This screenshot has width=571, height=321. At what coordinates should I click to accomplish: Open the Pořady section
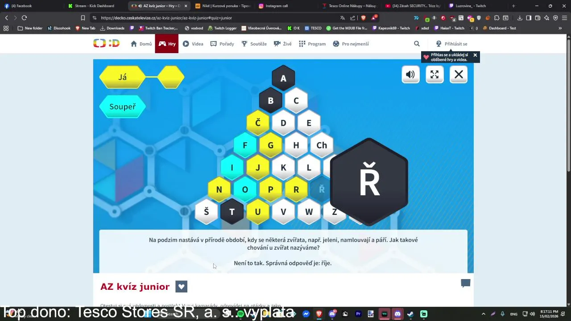tap(222, 44)
